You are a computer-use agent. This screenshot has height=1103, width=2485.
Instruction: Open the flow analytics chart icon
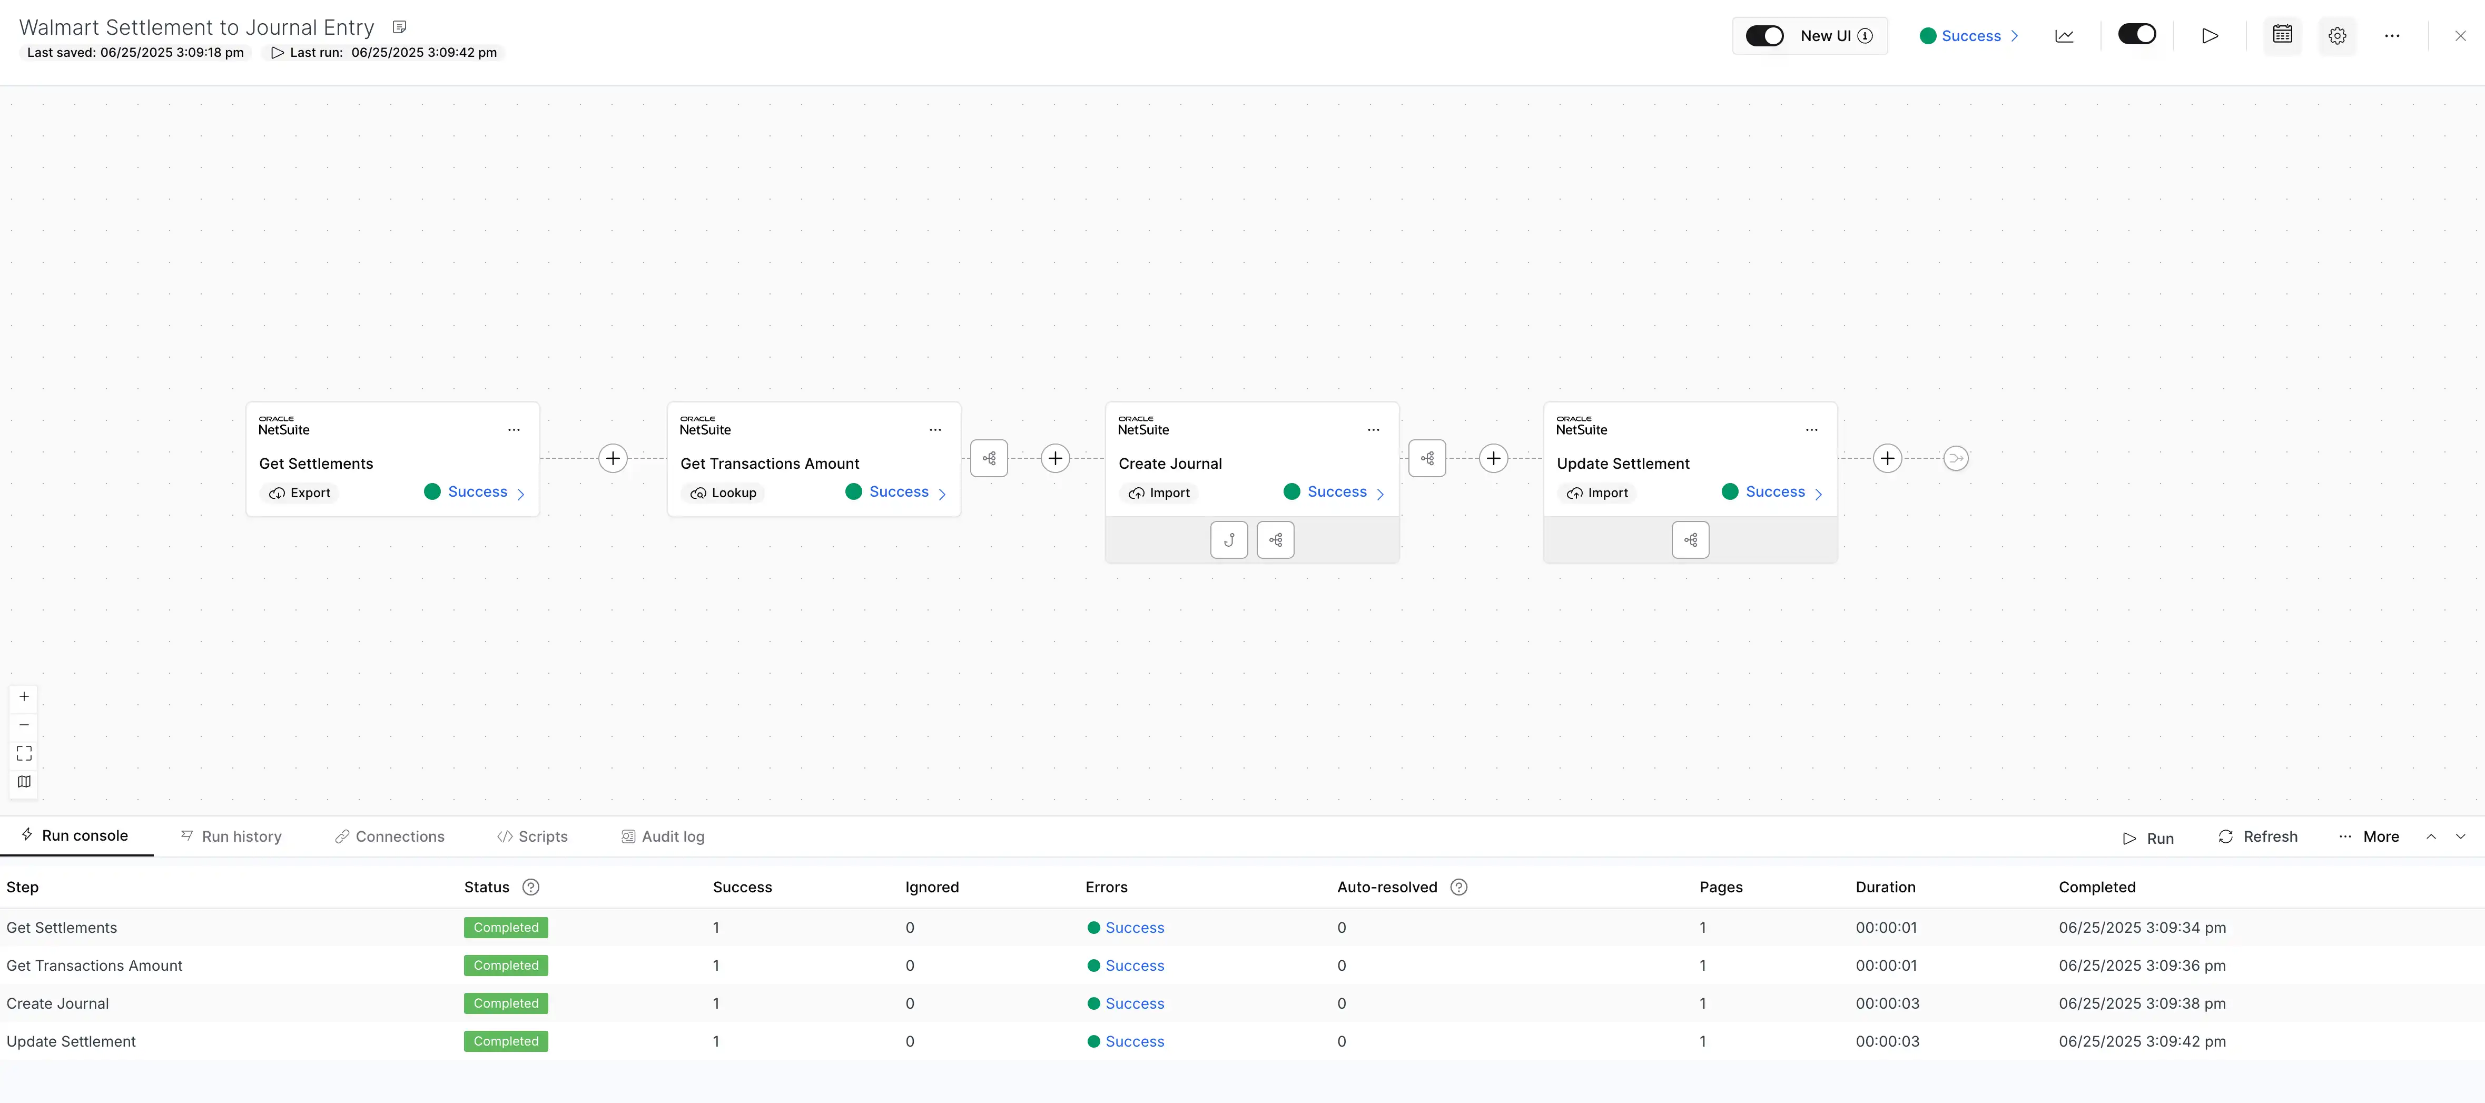pyautogui.click(x=2064, y=36)
